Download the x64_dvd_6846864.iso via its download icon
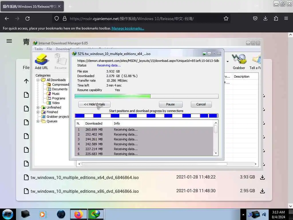293x220 pixels. [262, 177]
